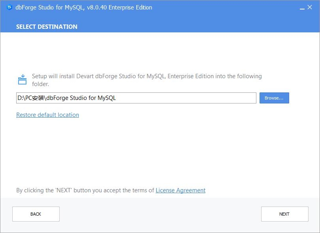Close the dbForge setup wizard
Viewport: 320px width, 233px height.
coord(310,8)
